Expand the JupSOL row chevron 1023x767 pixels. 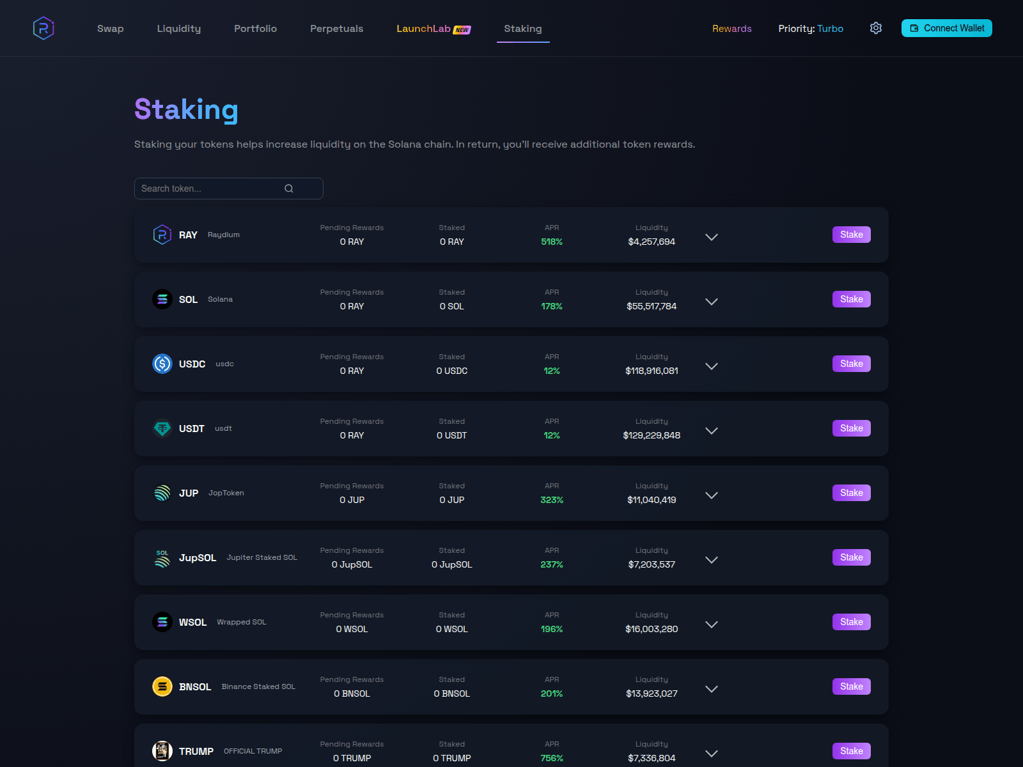(711, 560)
